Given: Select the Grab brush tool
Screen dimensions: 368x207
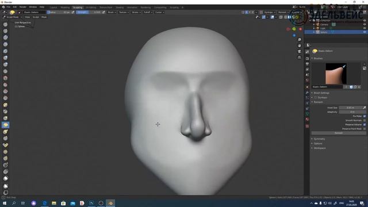Looking at the screenshot, I should [x=5, y=118].
